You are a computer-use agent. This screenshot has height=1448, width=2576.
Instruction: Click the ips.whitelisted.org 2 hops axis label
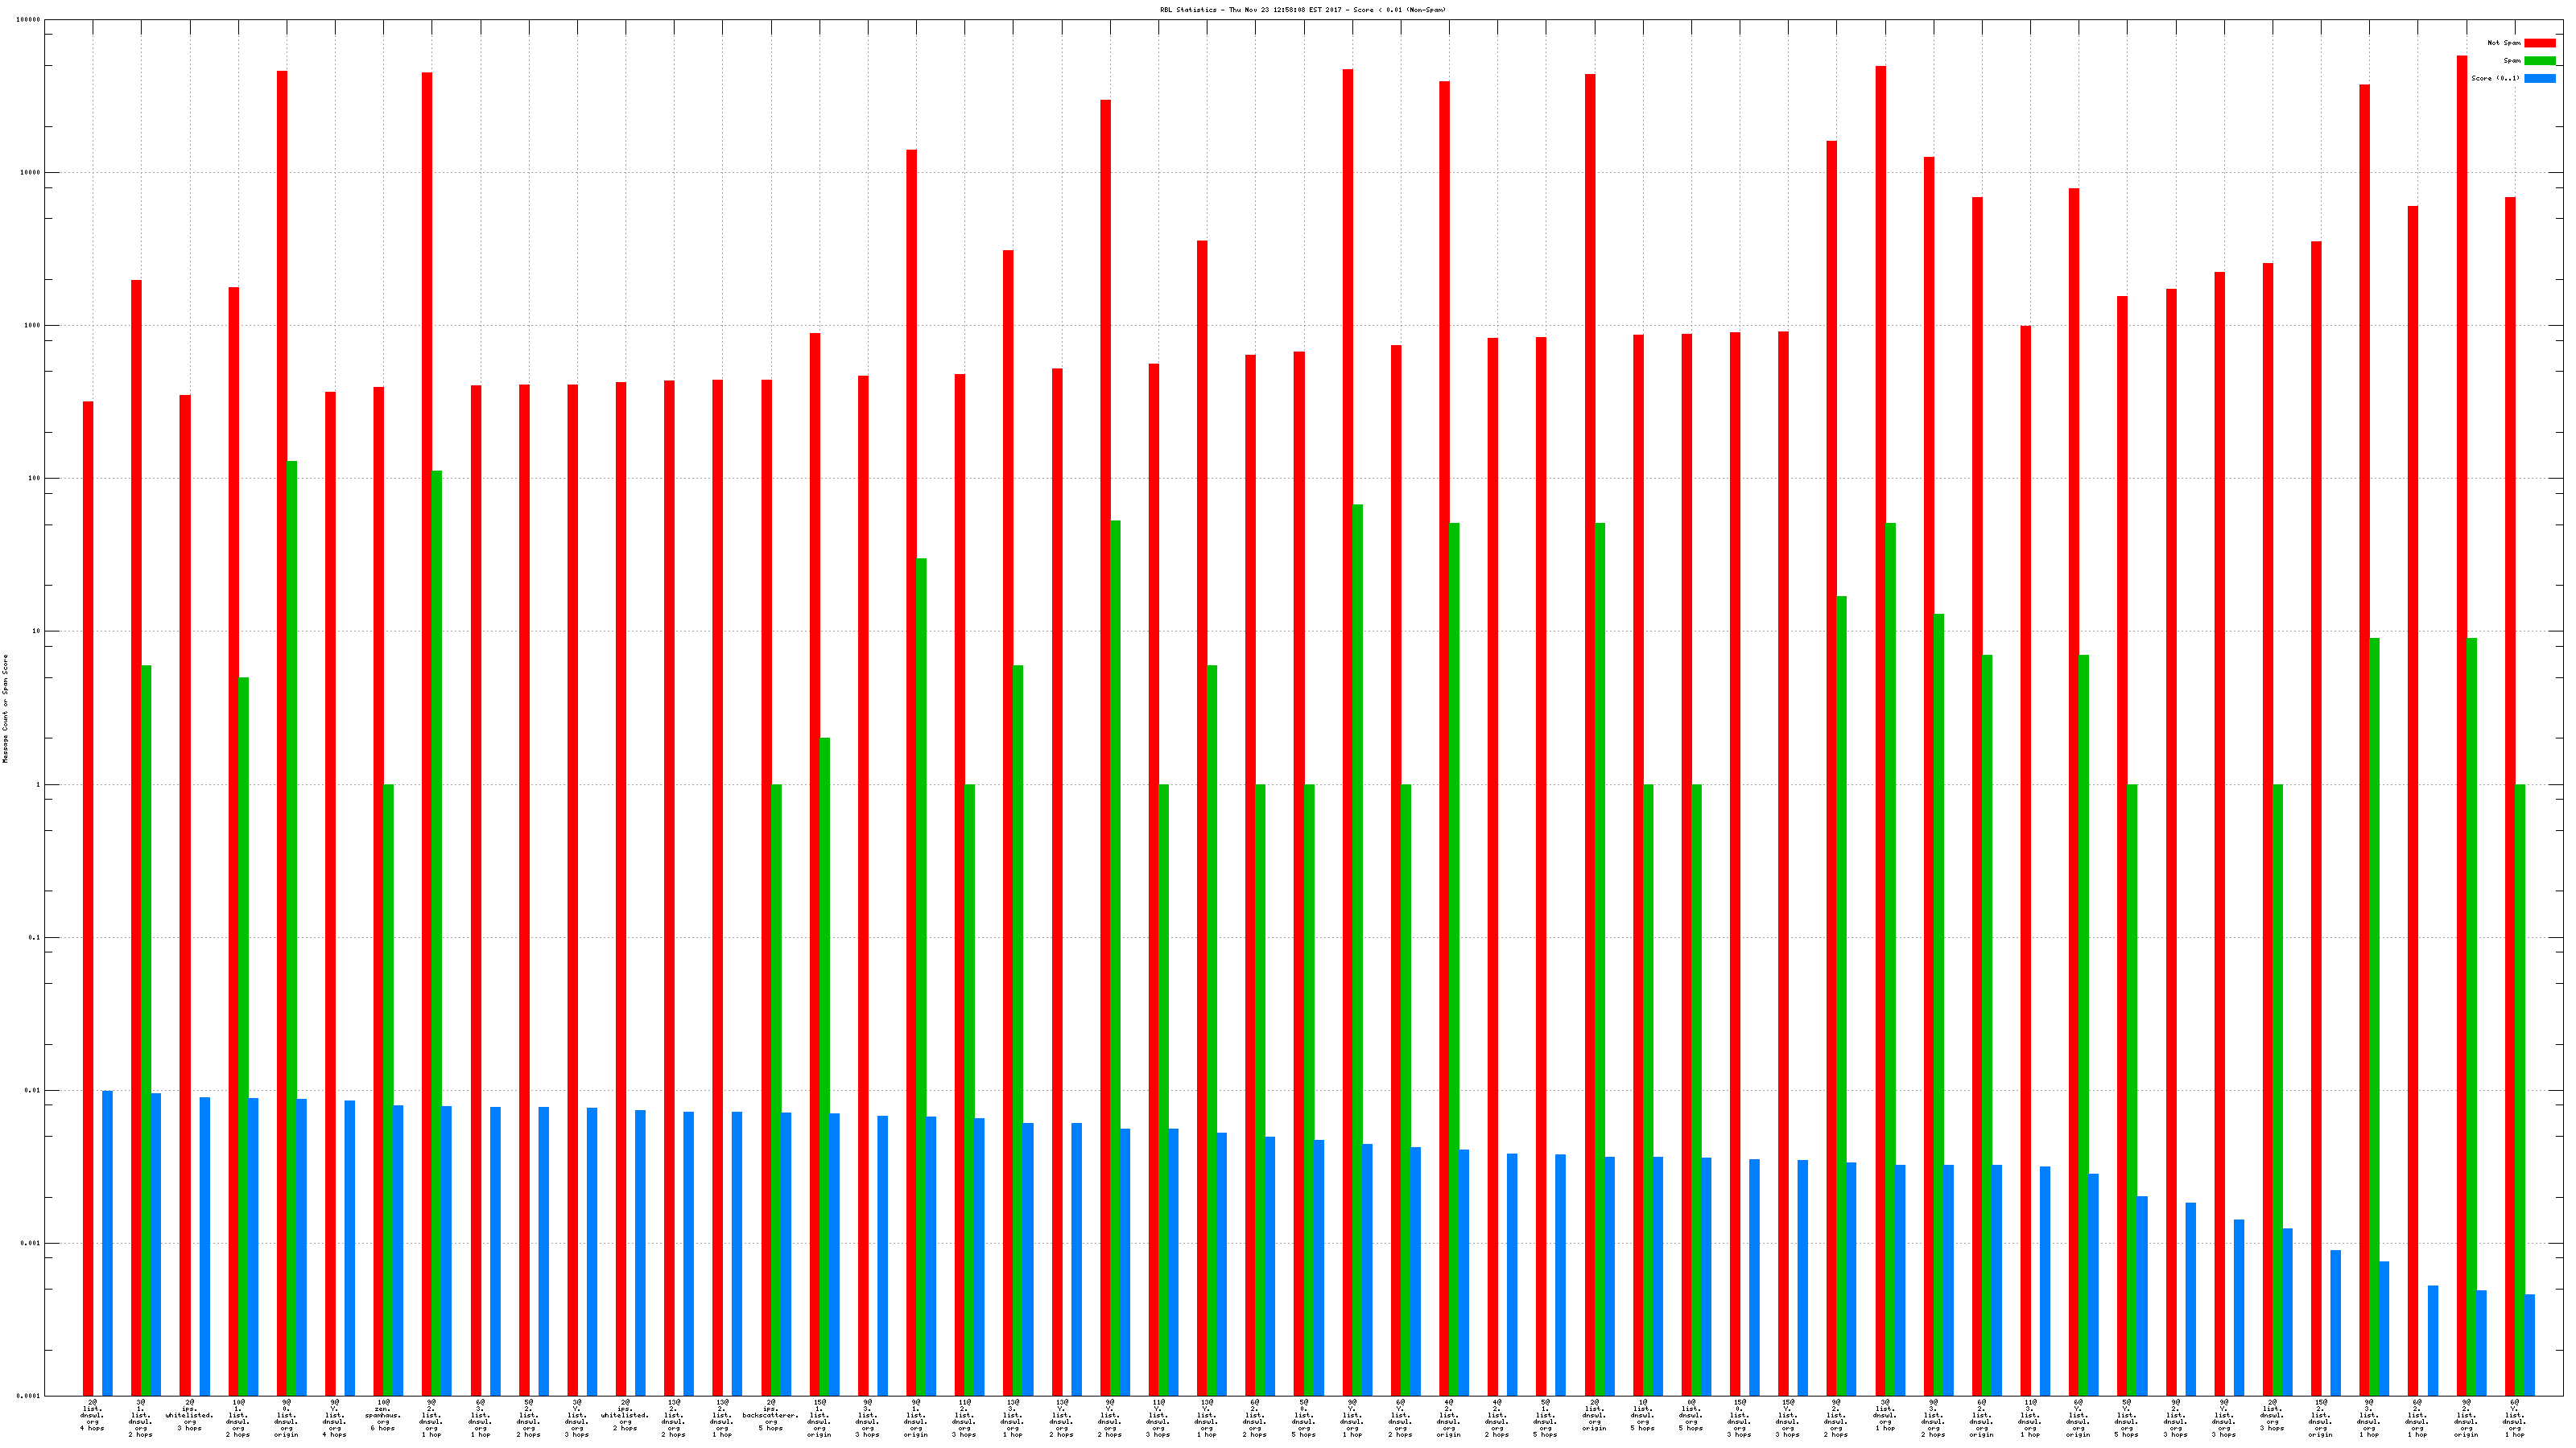click(x=625, y=1415)
